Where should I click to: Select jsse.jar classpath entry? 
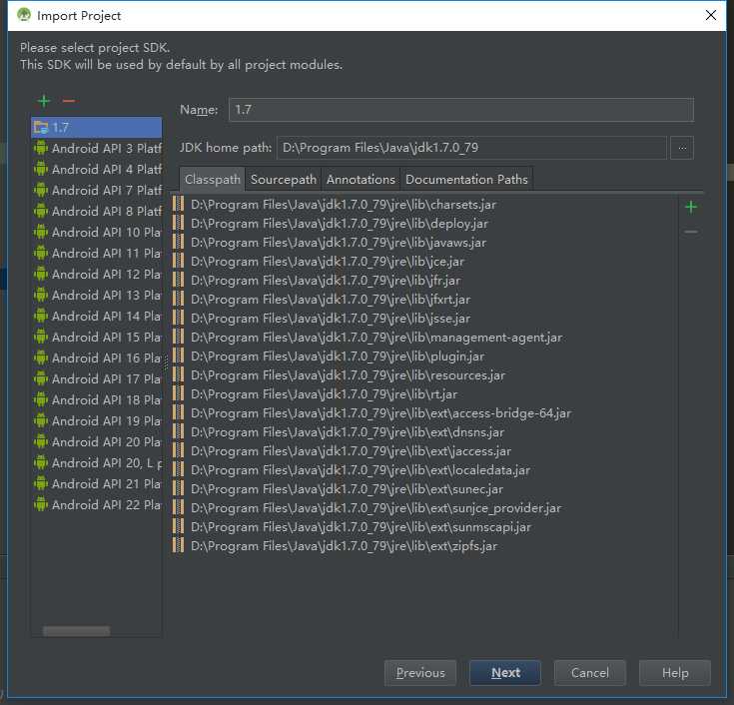331,319
